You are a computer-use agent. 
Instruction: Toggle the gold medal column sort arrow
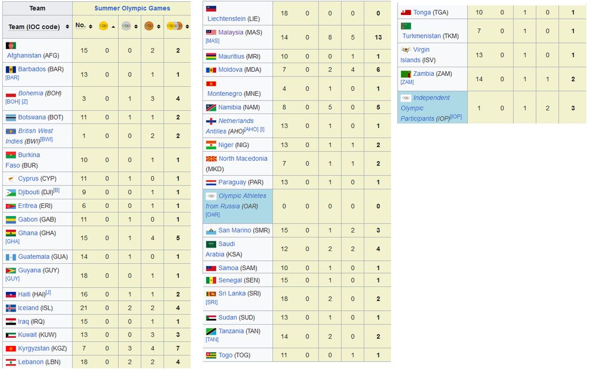click(x=113, y=26)
